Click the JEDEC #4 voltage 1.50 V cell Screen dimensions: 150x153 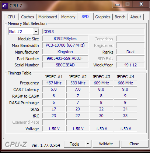pos(125,129)
